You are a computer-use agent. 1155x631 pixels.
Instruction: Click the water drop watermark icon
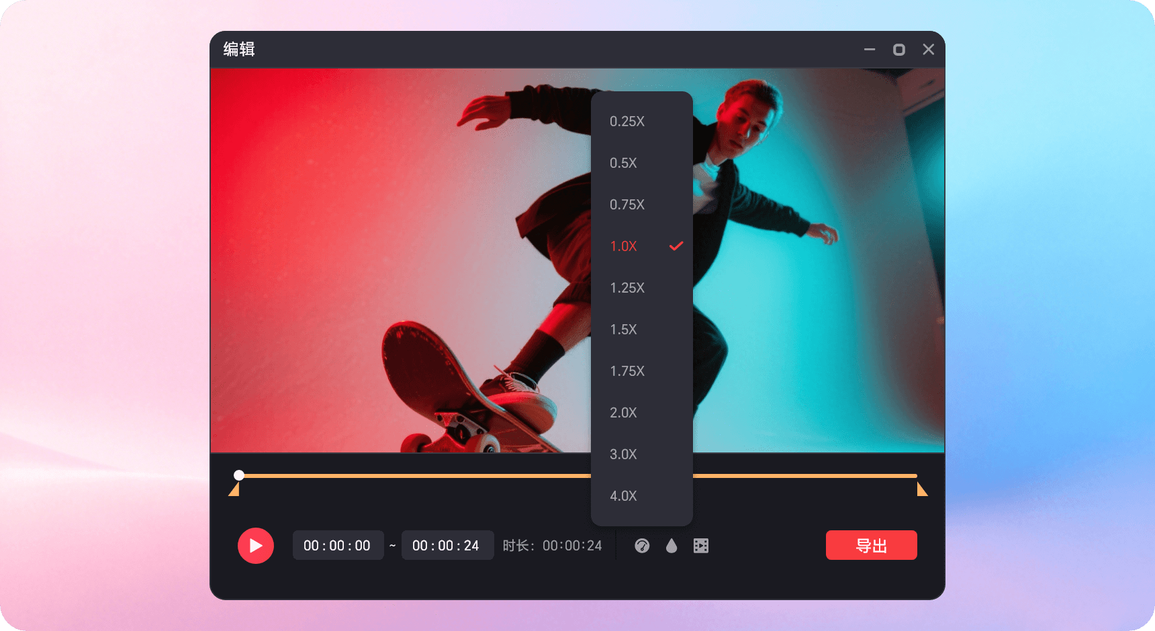click(672, 546)
